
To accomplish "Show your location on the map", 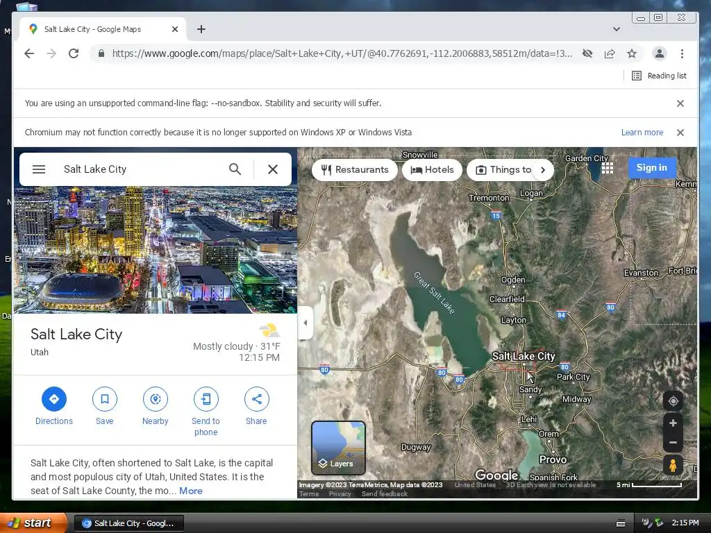I will pyautogui.click(x=673, y=401).
